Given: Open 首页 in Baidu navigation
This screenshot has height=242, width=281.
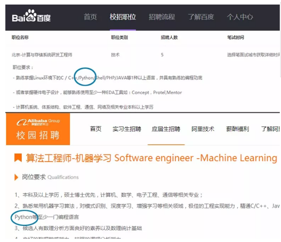Looking at the screenshot, I should 90,17.
